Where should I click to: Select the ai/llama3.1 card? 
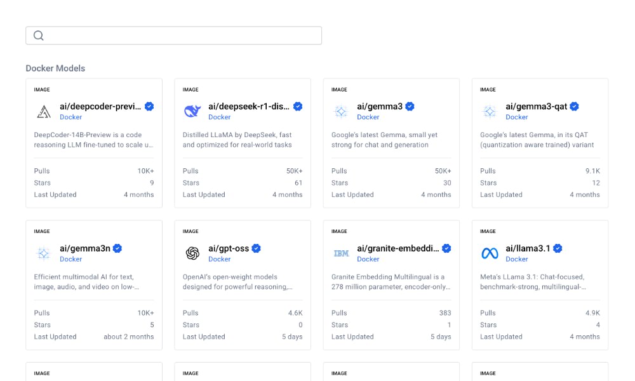click(539, 284)
